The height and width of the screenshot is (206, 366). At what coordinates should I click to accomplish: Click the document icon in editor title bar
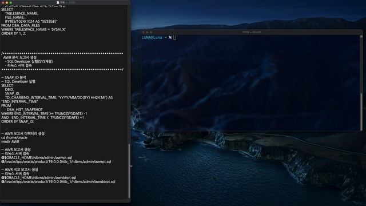[58, 2]
